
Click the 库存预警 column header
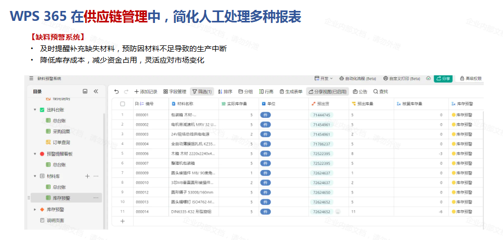click(x=466, y=104)
